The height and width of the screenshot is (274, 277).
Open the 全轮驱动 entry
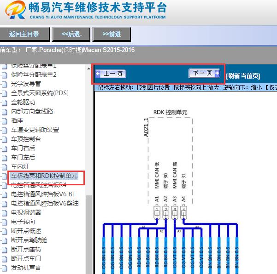pyautogui.click(x=23, y=102)
